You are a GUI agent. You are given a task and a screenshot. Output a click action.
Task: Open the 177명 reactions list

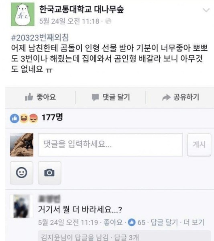(52, 117)
